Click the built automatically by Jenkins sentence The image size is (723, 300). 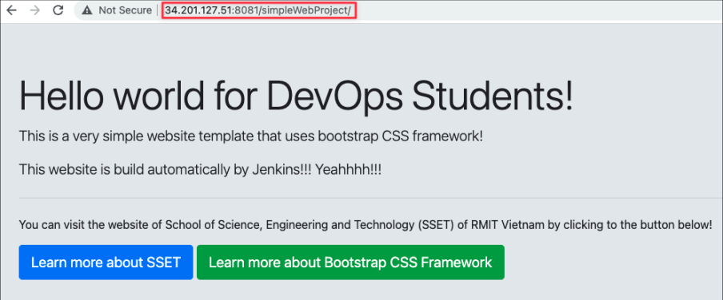(x=200, y=169)
